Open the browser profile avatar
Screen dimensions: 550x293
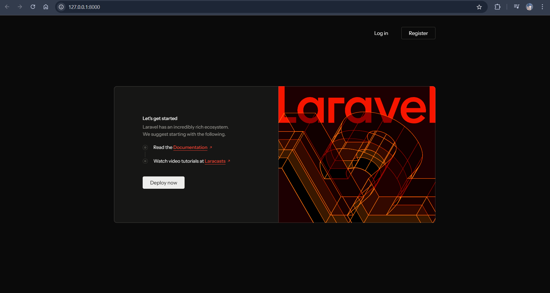pos(530,7)
